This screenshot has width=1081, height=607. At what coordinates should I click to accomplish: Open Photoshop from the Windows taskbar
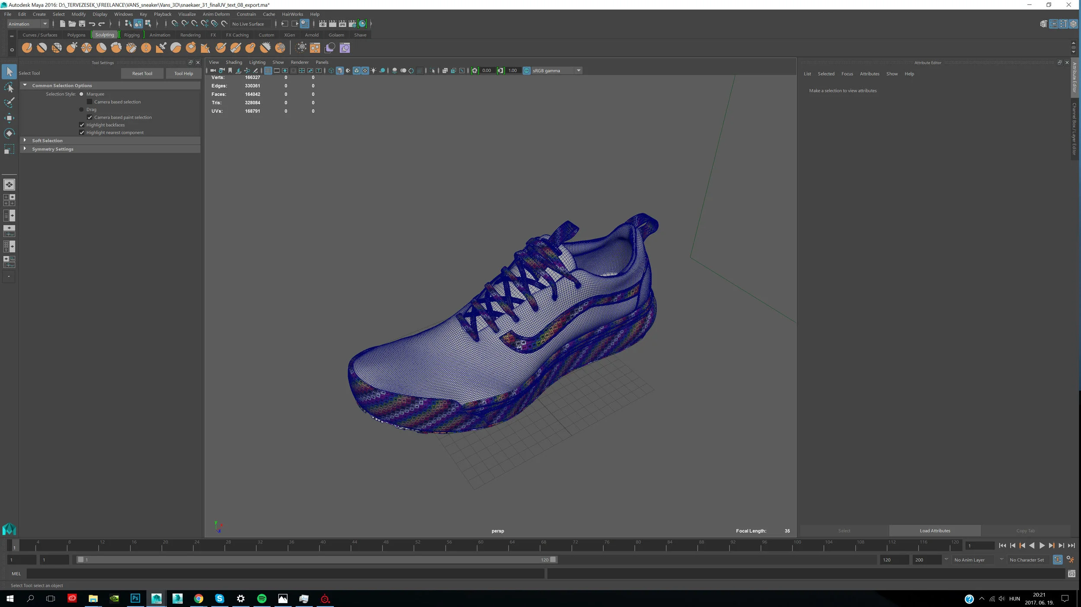pyautogui.click(x=135, y=598)
